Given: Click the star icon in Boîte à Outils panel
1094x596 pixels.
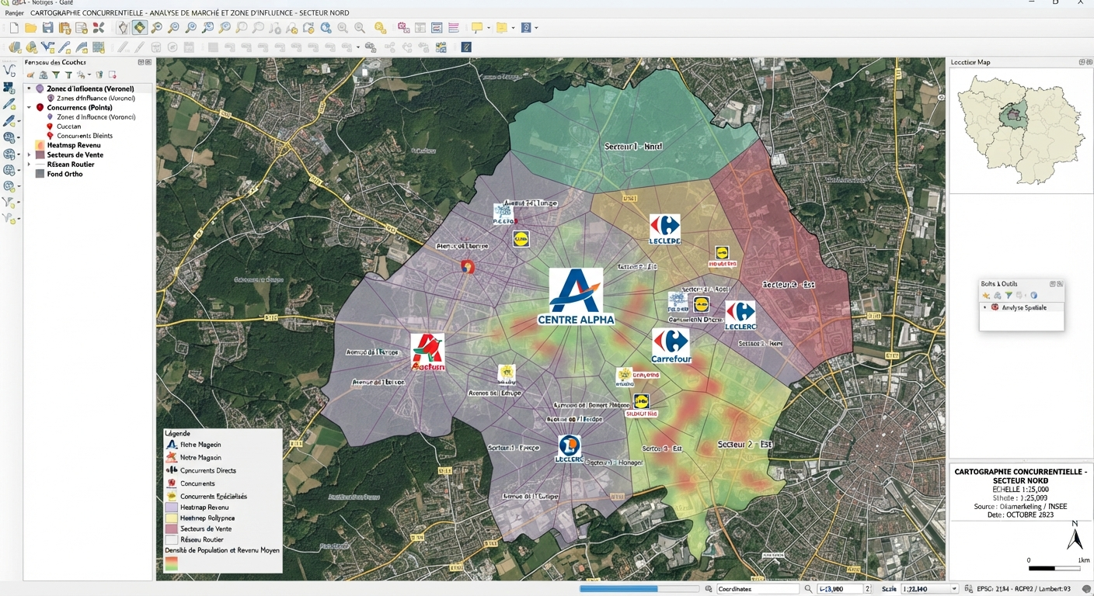Looking at the screenshot, I should 986,295.
